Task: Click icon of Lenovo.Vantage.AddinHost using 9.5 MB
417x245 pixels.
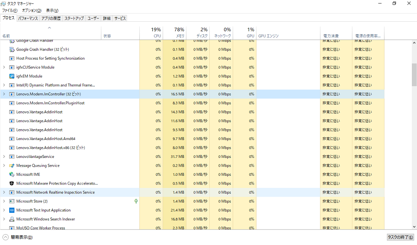Action: 12,130
